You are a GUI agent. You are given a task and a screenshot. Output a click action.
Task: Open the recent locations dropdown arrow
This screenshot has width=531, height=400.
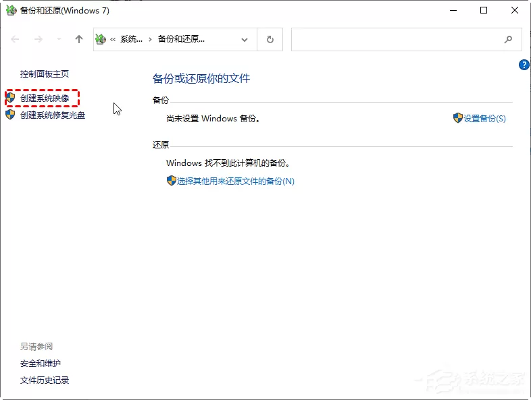click(59, 39)
